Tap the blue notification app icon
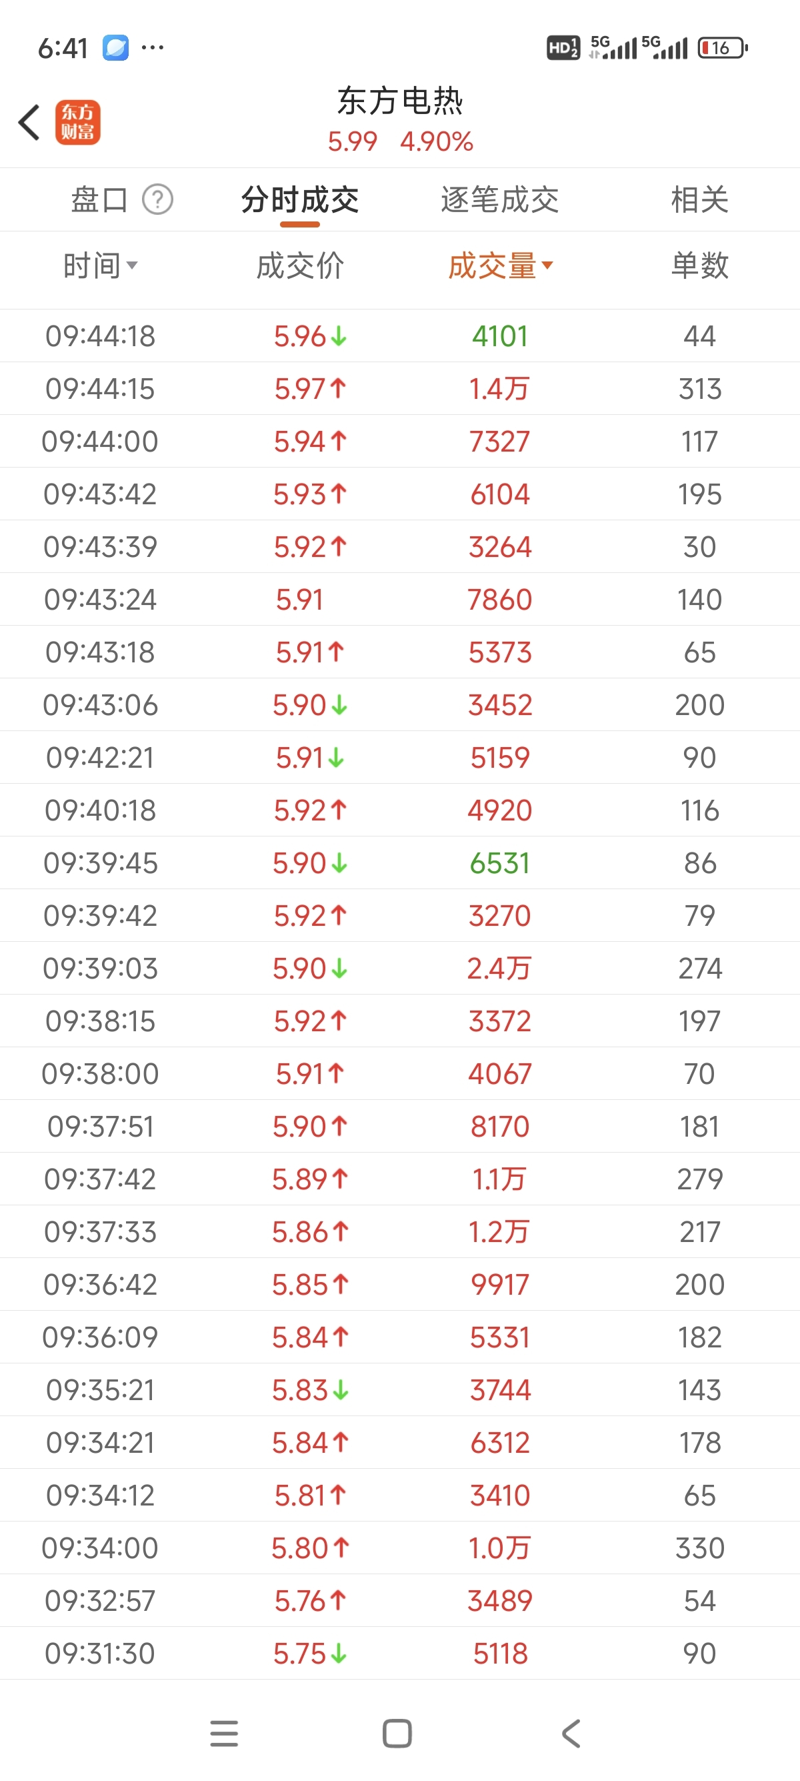Image resolution: width=800 pixels, height=1781 pixels. coord(115,48)
